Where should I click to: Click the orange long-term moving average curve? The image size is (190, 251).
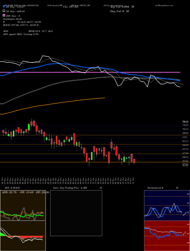53,104
